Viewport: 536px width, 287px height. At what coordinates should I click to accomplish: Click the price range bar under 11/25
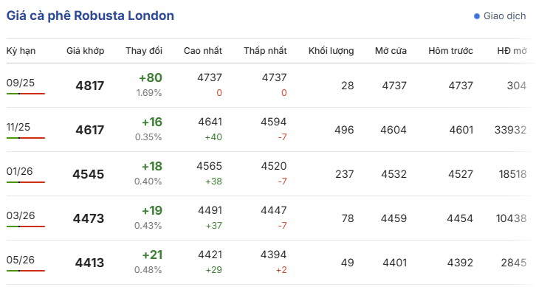26,138
